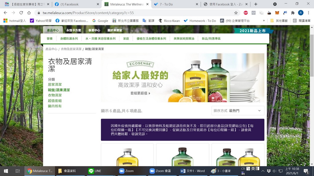Select the 顯示所有 category
Screen dimensions: 314x176
[x=55, y=106]
